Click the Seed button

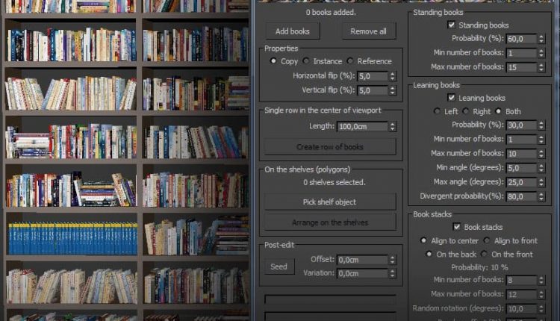pos(279,267)
